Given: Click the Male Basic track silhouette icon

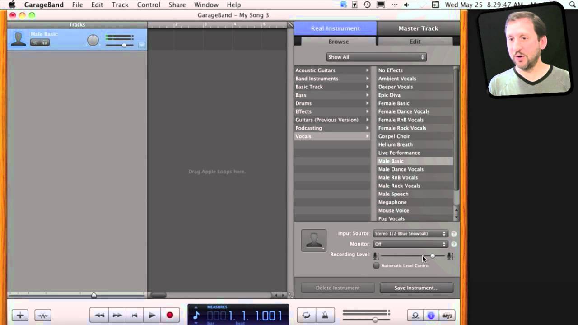Looking at the screenshot, I should click(x=19, y=39).
